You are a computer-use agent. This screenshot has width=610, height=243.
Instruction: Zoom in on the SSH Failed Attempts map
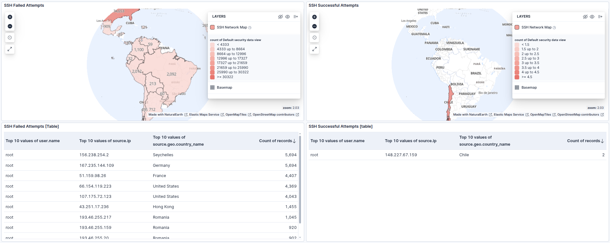[x=10, y=17]
